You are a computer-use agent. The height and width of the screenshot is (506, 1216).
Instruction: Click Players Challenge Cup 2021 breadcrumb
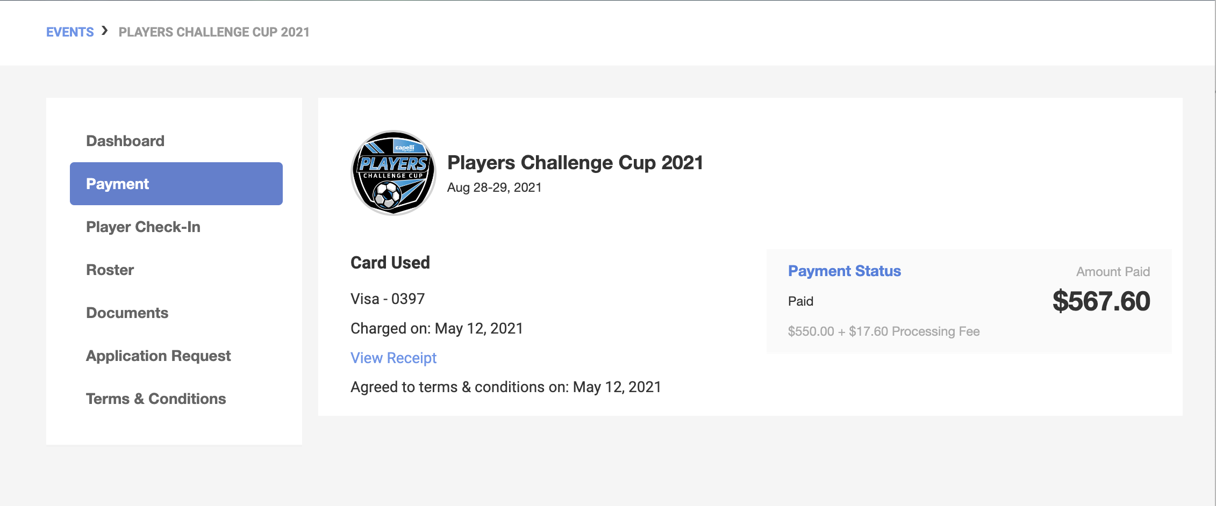click(214, 32)
